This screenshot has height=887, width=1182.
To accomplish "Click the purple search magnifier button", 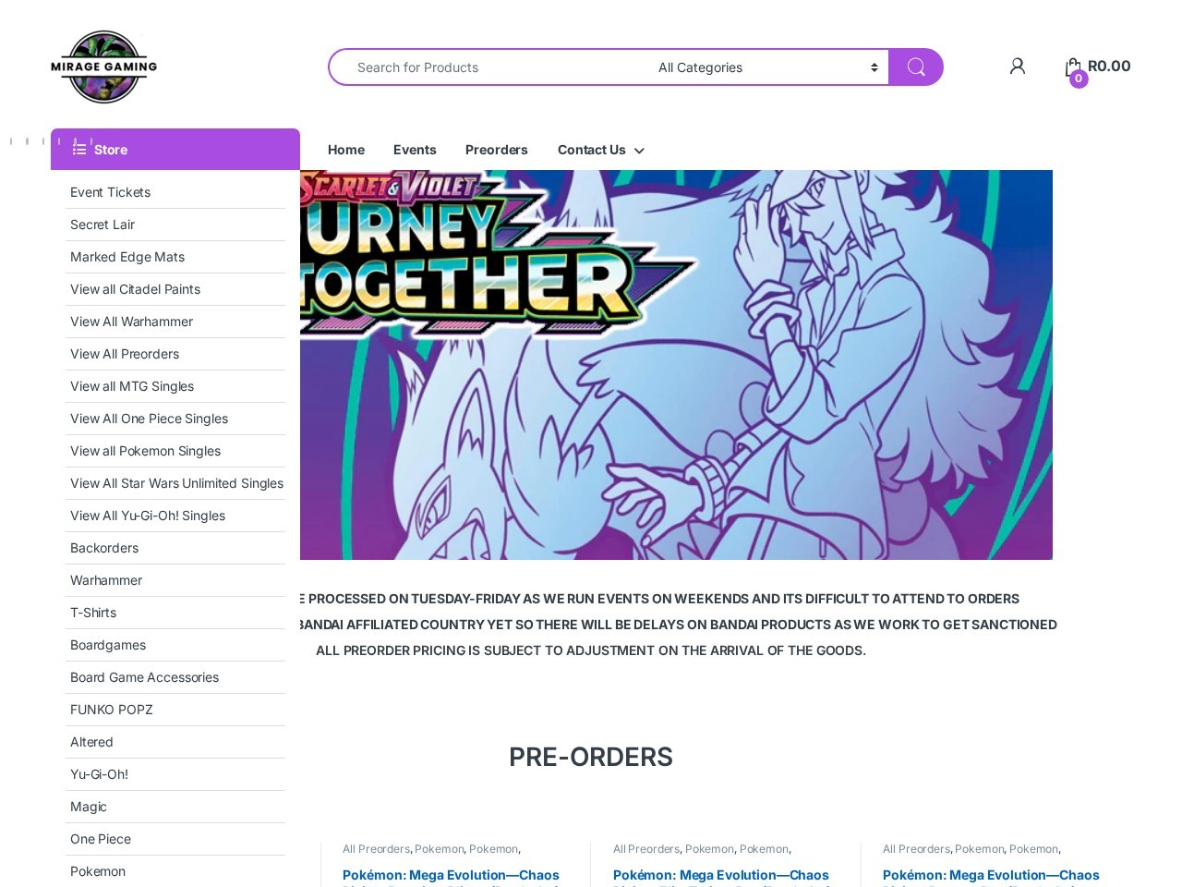I will (916, 67).
